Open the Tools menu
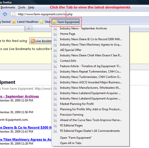149x148 pixels. (22, 8)
